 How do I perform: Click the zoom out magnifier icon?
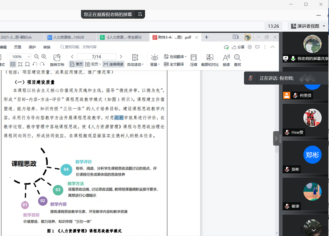[x=37, y=57]
